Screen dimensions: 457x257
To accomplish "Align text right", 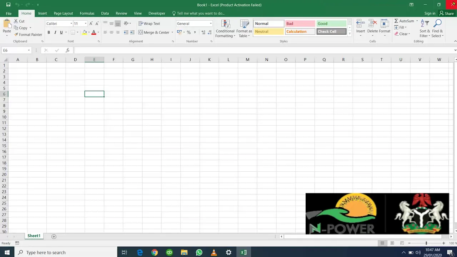I will click(117, 32).
